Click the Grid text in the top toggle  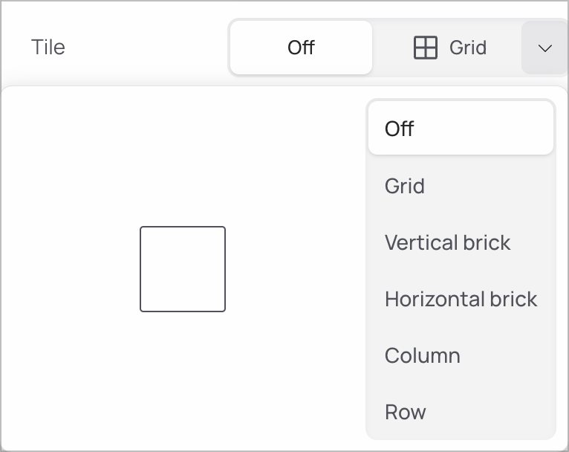468,48
